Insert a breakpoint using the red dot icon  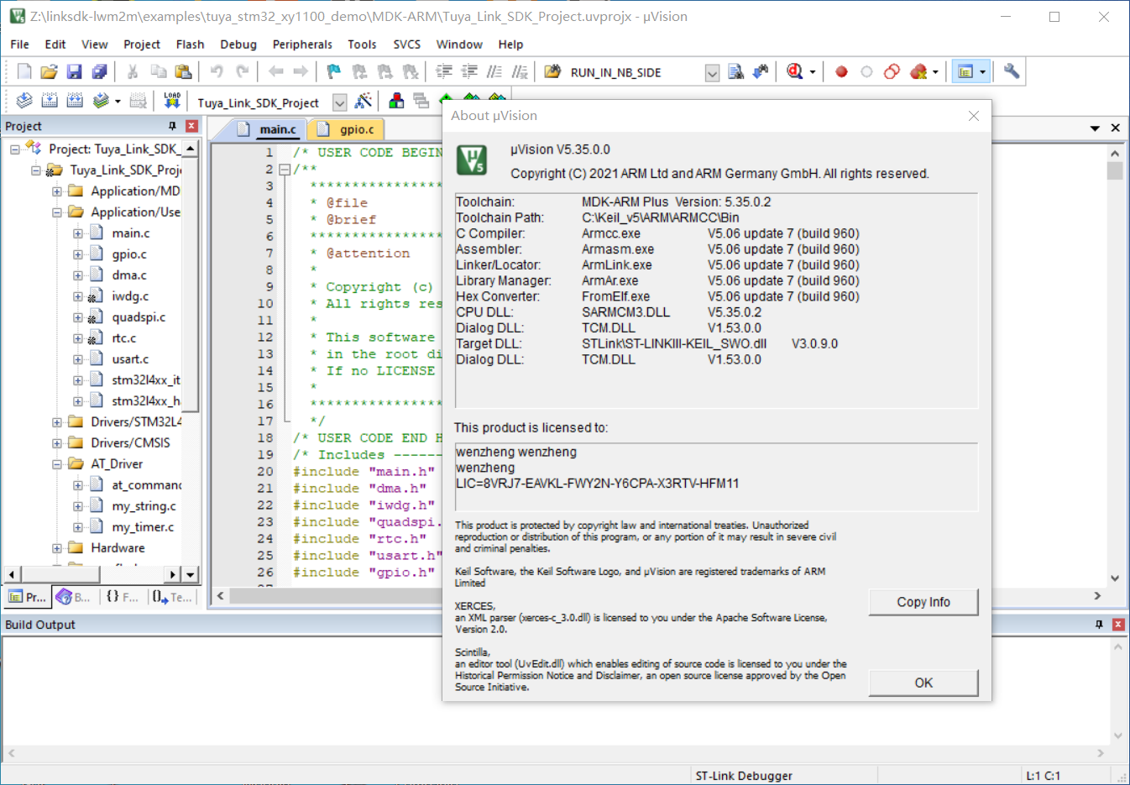[x=841, y=72]
